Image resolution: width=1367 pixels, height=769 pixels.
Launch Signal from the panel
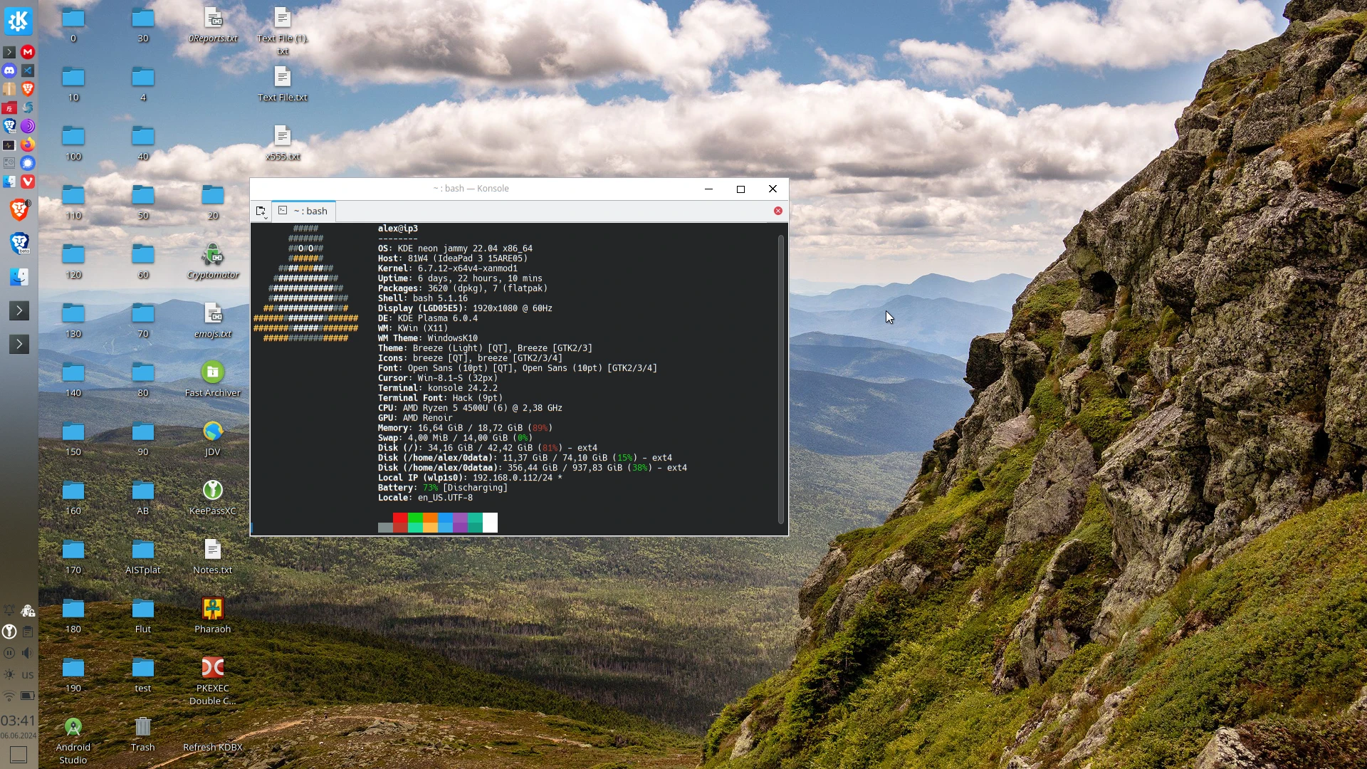[28, 163]
